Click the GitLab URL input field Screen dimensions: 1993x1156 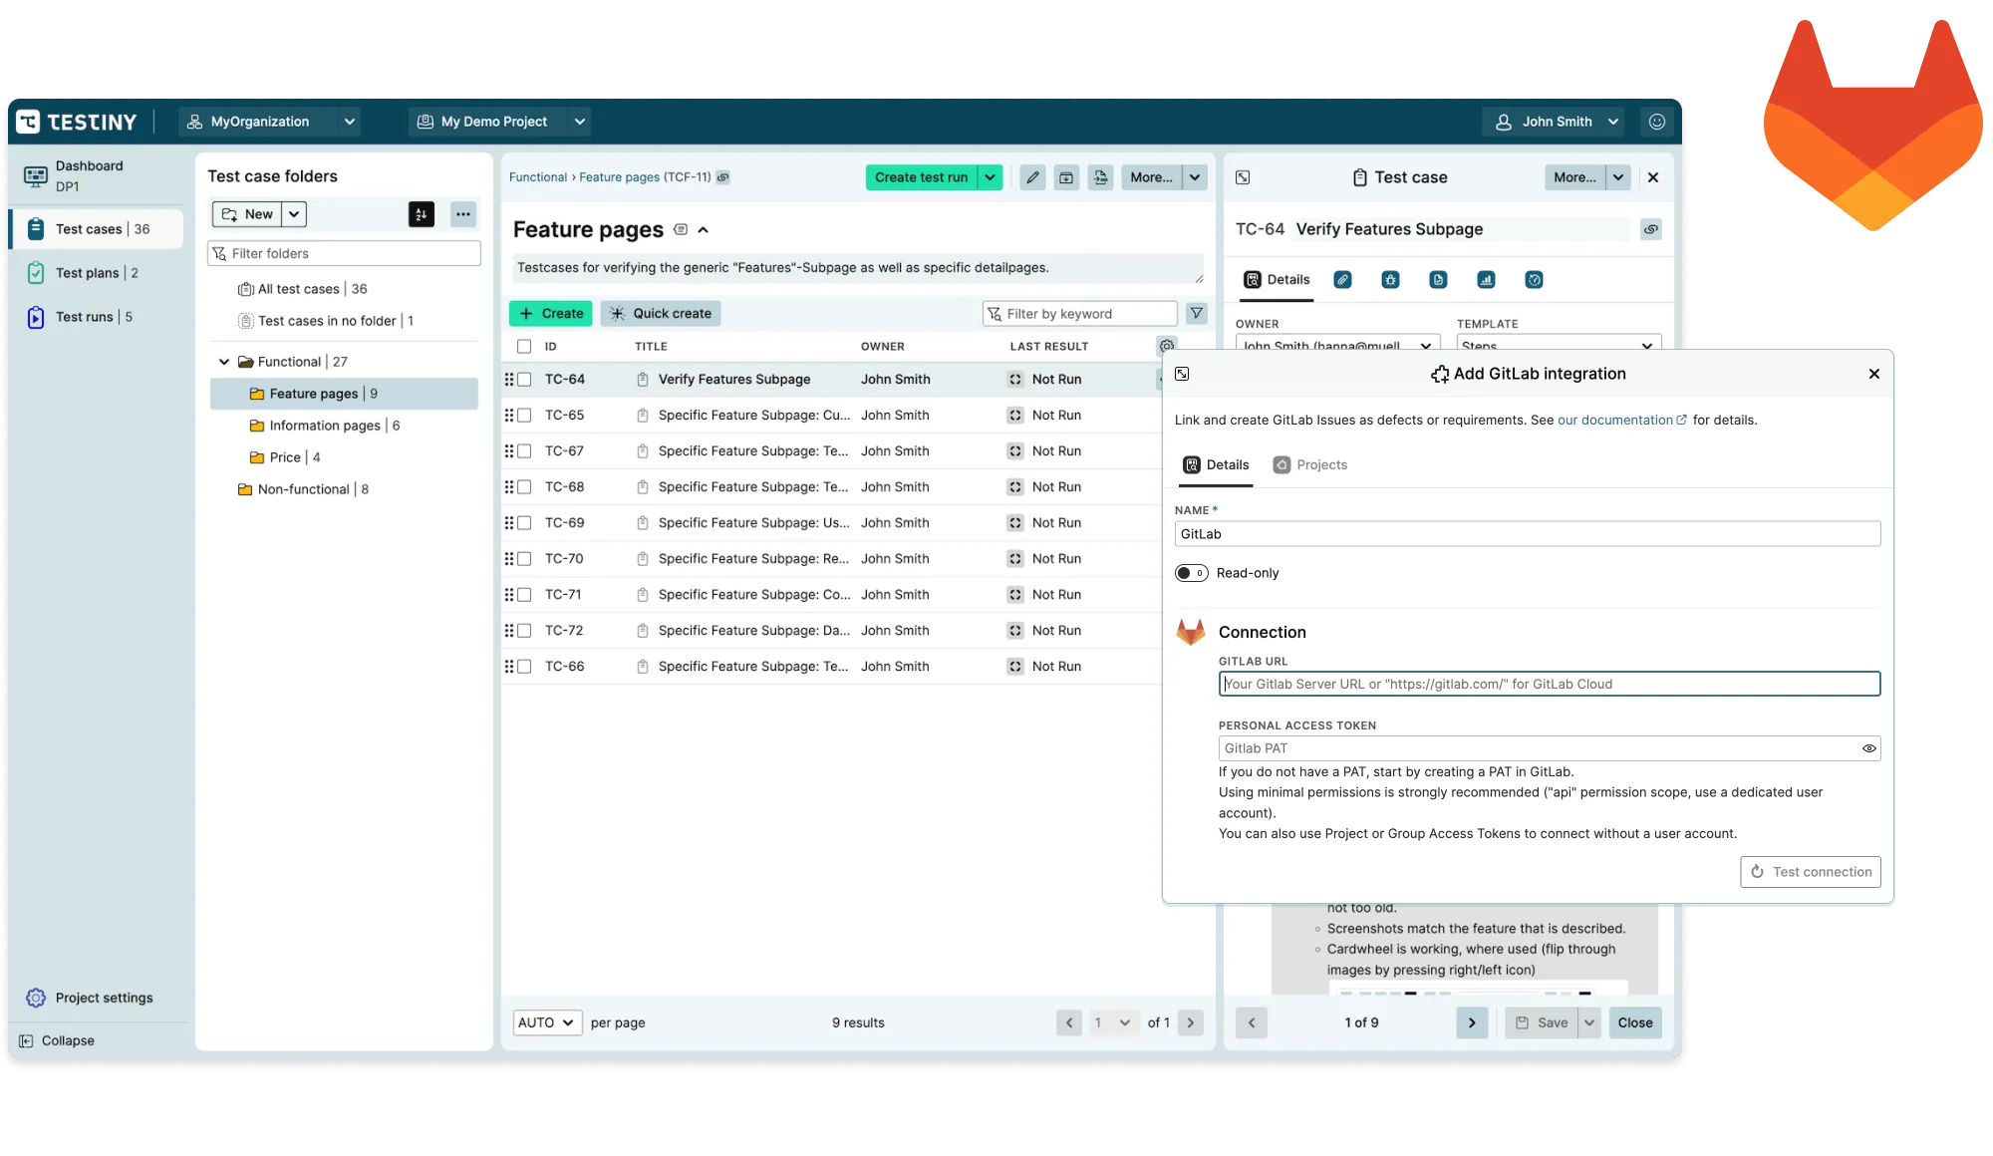pyautogui.click(x=1549, y=684)
